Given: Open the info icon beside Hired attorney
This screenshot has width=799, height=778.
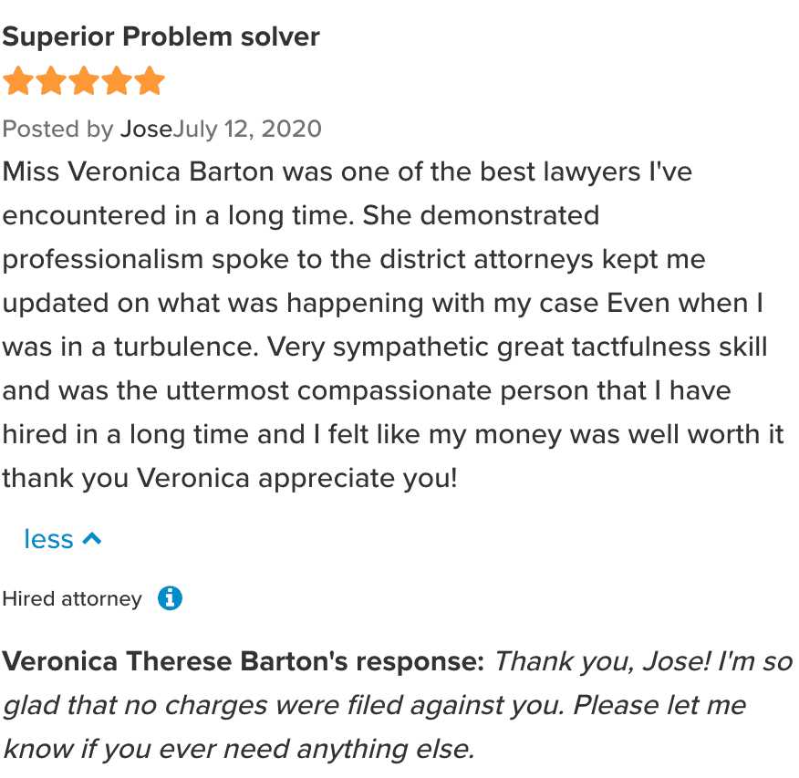Looking at the screenshot, I should coord(170,598).
